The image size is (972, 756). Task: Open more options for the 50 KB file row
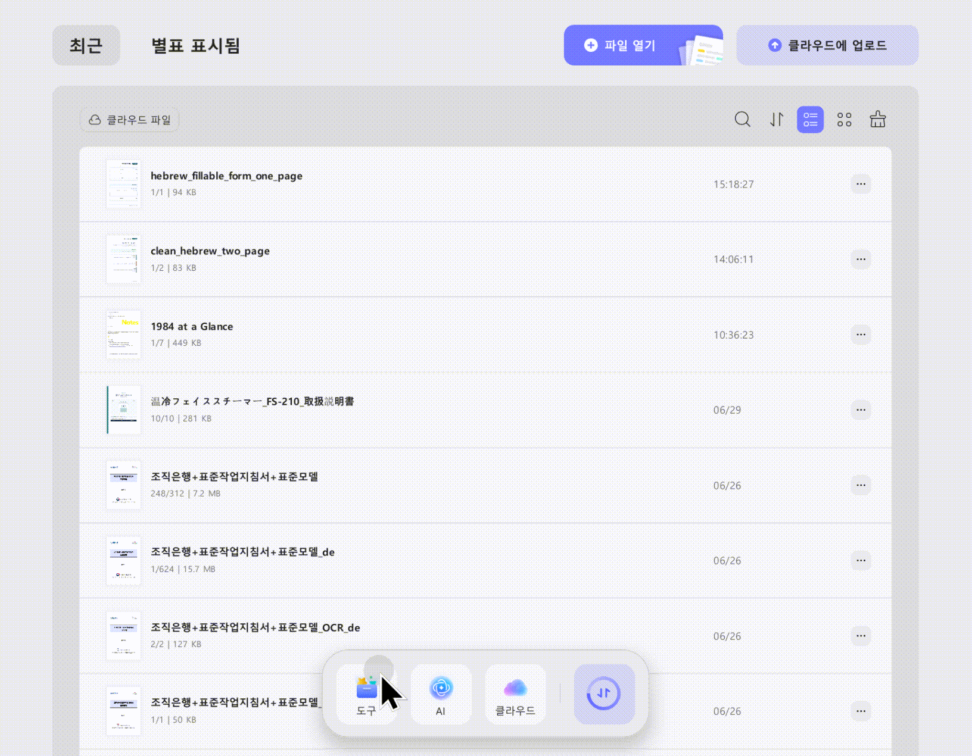(x=861, y=711)
